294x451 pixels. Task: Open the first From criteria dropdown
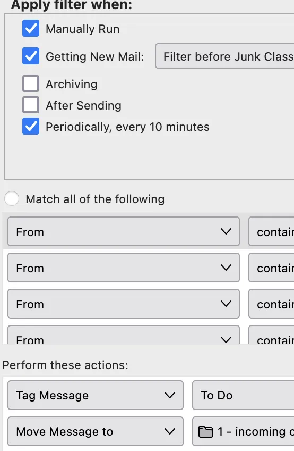pos(124,231)
